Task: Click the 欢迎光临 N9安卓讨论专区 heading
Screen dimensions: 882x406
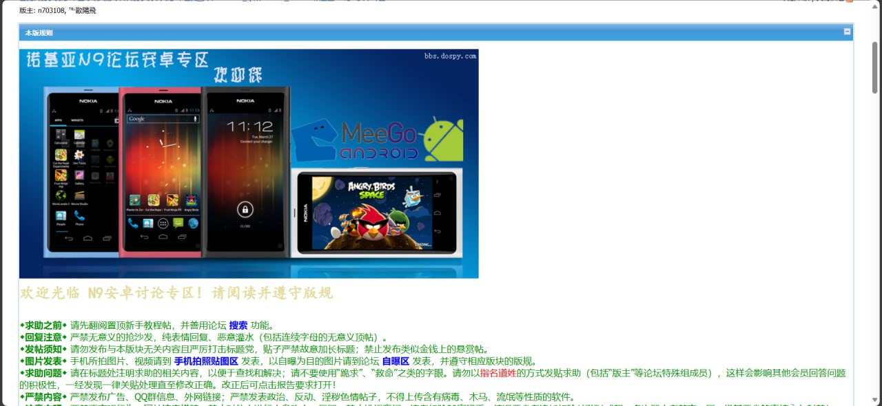Action: 176,293
